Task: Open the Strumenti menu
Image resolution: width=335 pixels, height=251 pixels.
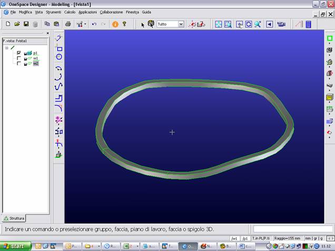Action: 53,12
